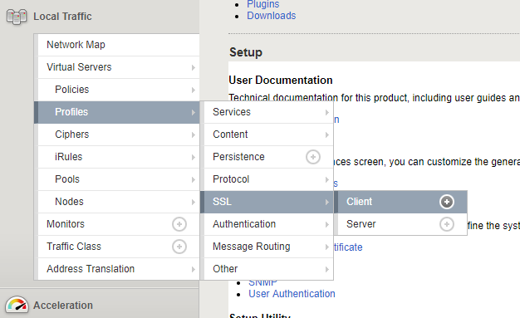The image size is (520, 318).
Task: Select Message Routing in the Profiles submenu
Action: (268, 247)
